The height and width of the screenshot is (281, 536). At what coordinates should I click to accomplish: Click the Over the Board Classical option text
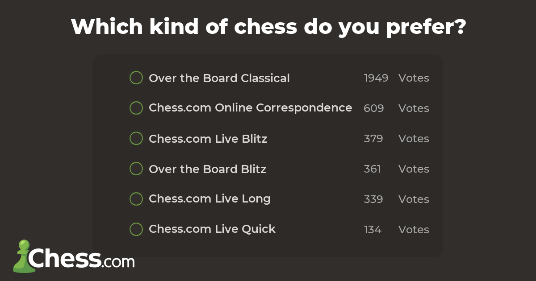coord(219,78)
